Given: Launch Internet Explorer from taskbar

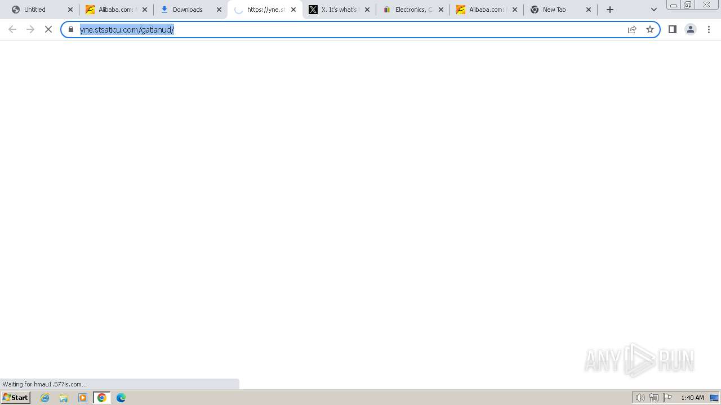Looking at the screenshot, I should (x=45, y=398).
